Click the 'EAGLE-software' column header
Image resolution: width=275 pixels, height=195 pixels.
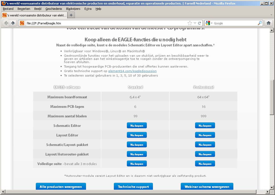tap(67, 87)
